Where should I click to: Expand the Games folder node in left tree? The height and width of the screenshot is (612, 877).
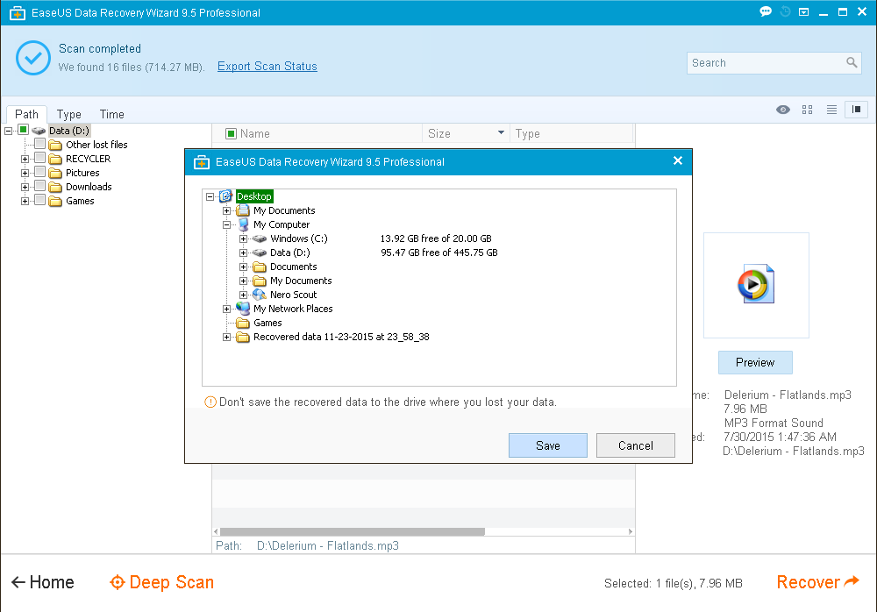click(25, 201)
